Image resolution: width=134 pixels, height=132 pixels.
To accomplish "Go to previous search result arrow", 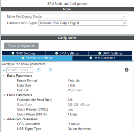I will click(39, 70).
